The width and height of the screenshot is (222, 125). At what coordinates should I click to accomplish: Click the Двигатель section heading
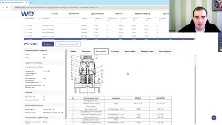[28, 93]
